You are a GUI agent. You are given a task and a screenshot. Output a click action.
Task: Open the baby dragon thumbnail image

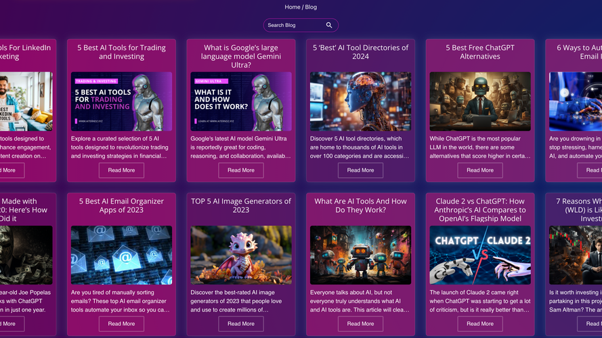(241, 256)
